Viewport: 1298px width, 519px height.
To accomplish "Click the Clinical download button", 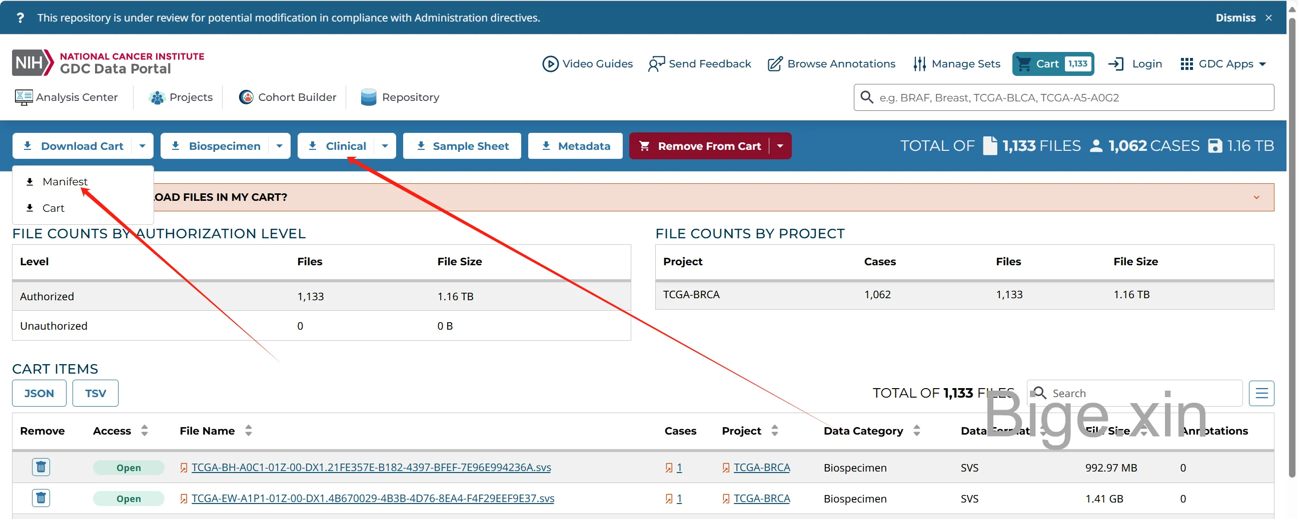I will (x=337, y=146).
